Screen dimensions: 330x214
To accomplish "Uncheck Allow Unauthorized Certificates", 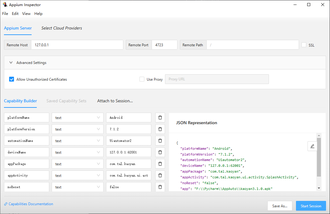I will click(12, 79).
